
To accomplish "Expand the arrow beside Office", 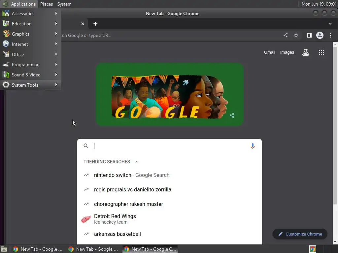I will (x=56, y=54).
